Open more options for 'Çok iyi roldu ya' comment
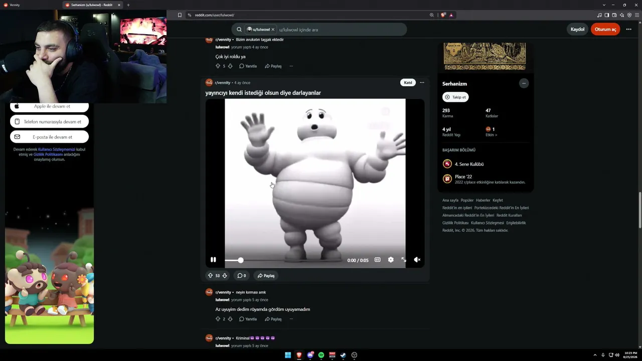 [291, 66]
